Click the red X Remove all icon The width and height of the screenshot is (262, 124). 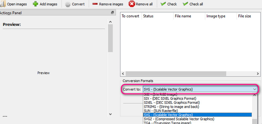click(x=132, y=4)
